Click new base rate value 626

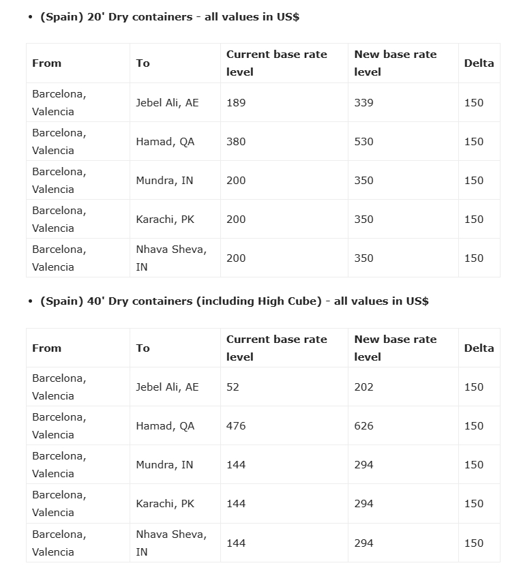pos(364,426)
